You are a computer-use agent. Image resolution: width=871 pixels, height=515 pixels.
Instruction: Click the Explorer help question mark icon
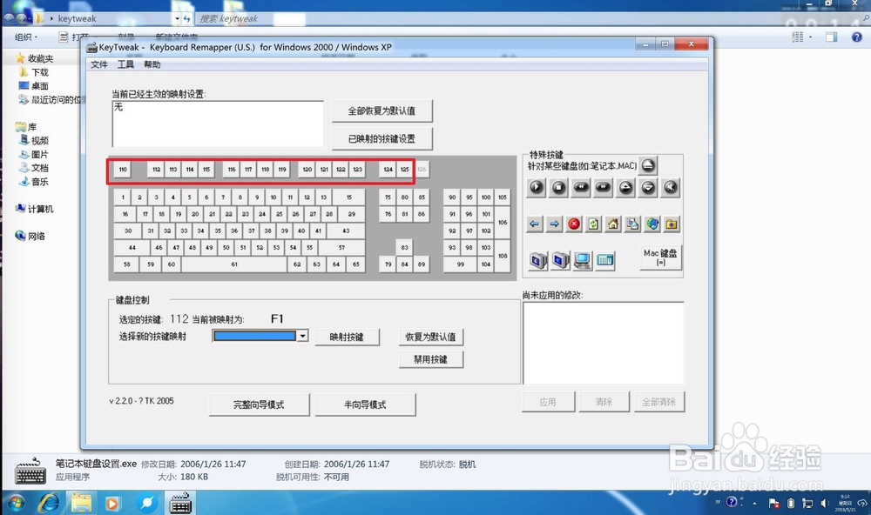point(856,37)
